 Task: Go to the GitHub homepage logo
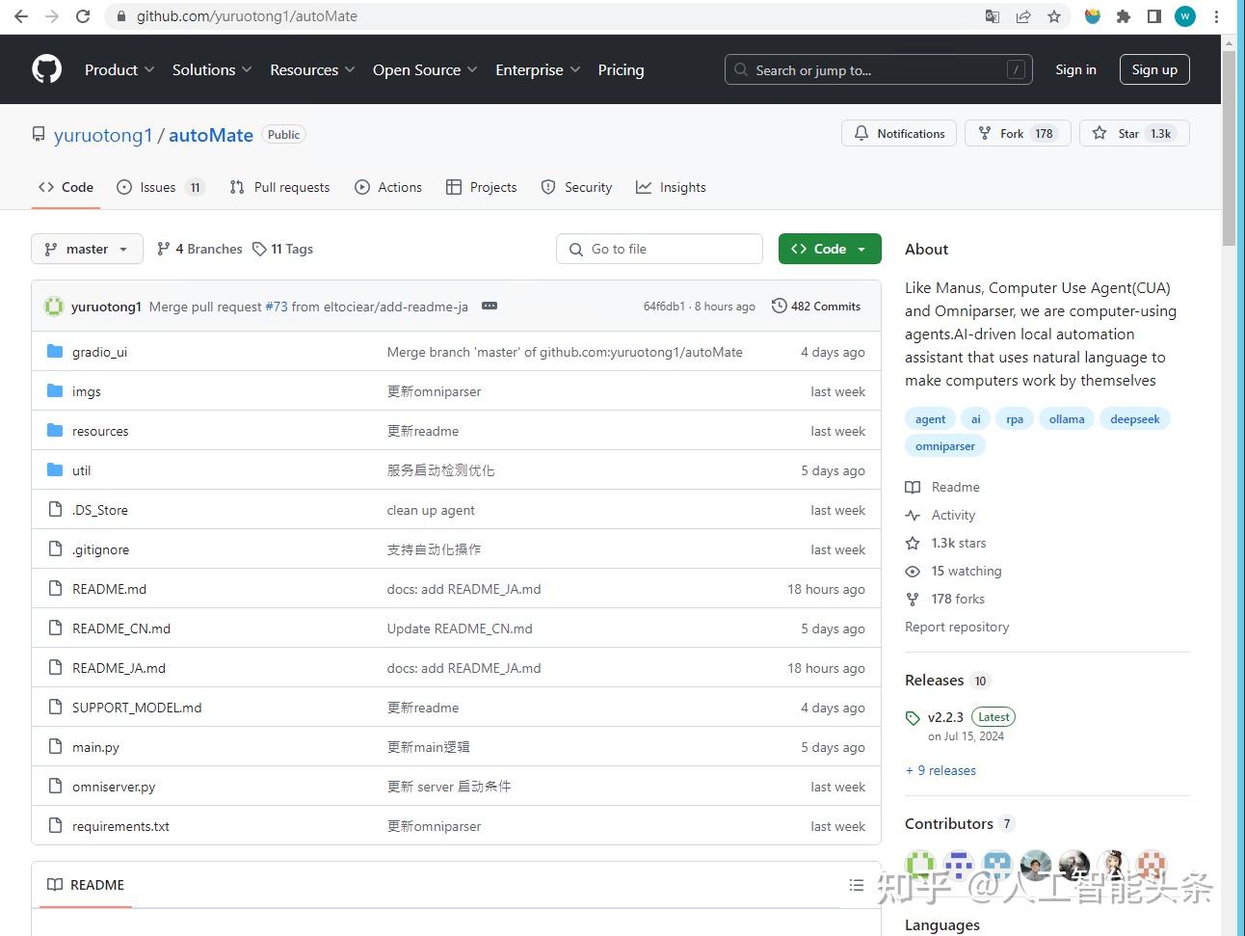pyautogui.click(x=46, y=69)
